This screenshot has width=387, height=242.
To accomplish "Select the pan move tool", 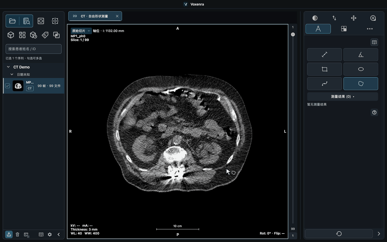I will [354, 18].
